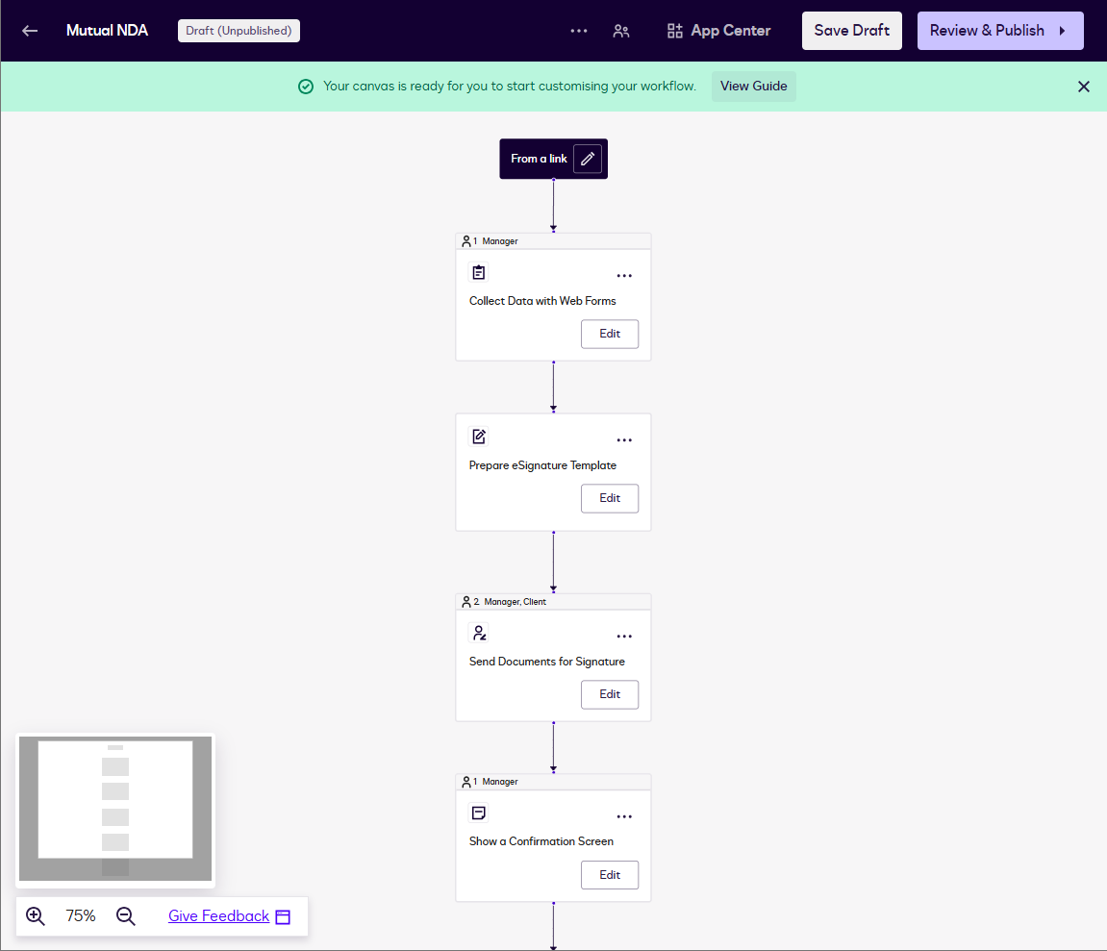1107x951 pixels.
Task: Zoom in on the workflow canvas
Action: tap(36, 916)
